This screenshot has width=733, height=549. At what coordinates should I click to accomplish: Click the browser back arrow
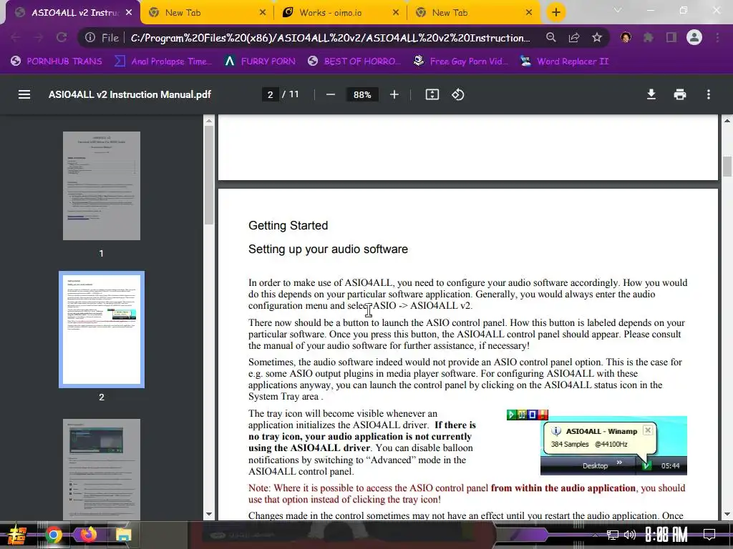pyautogui.click(x=16, y=37)
